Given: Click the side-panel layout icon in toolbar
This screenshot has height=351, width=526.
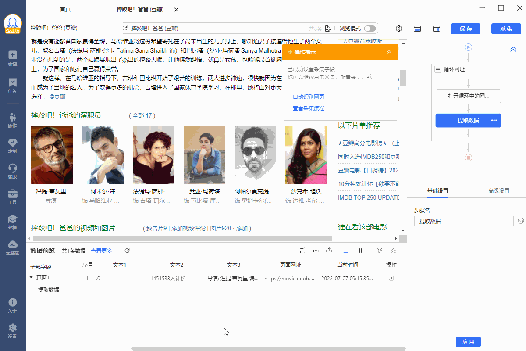Looking at the screenshot, I should click(x=437, y=29).
